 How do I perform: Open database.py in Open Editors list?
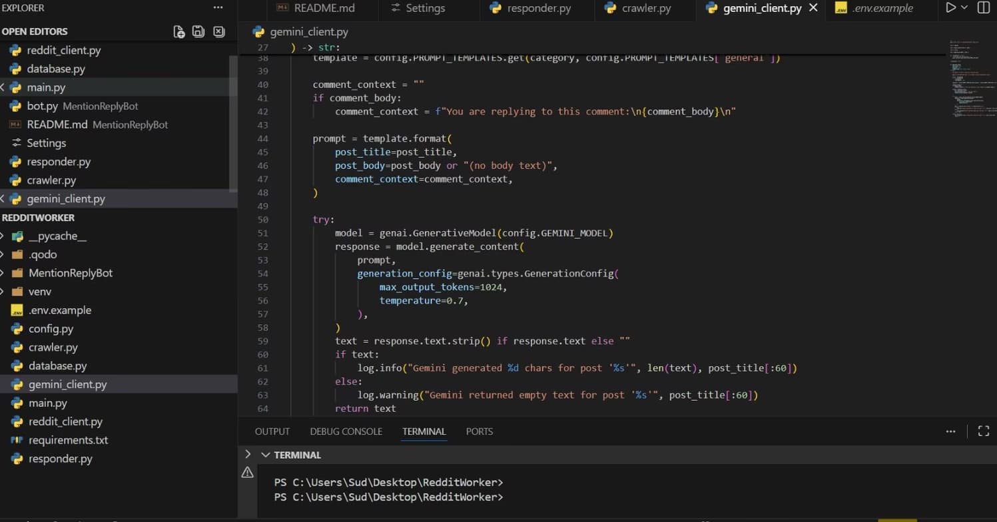[56, 69]
